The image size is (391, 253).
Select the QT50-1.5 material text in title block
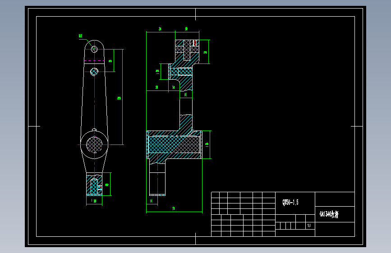[290, 203]
